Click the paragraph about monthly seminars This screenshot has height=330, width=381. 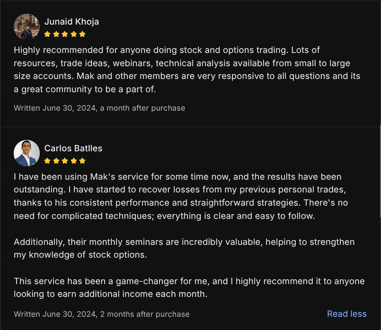tap(184, 248)
